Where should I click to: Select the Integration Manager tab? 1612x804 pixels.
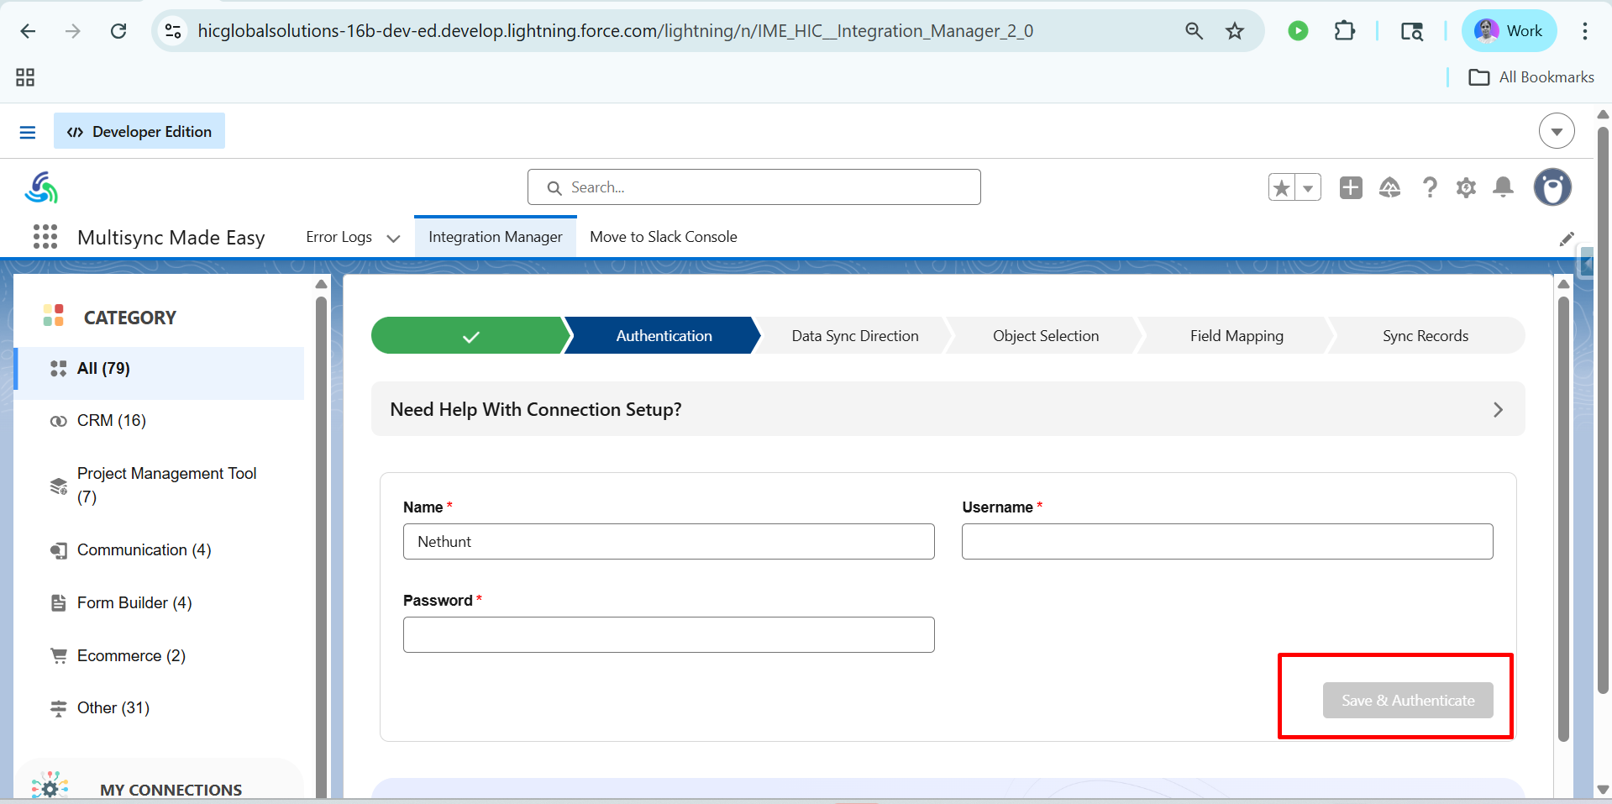(x=496, y=237)
